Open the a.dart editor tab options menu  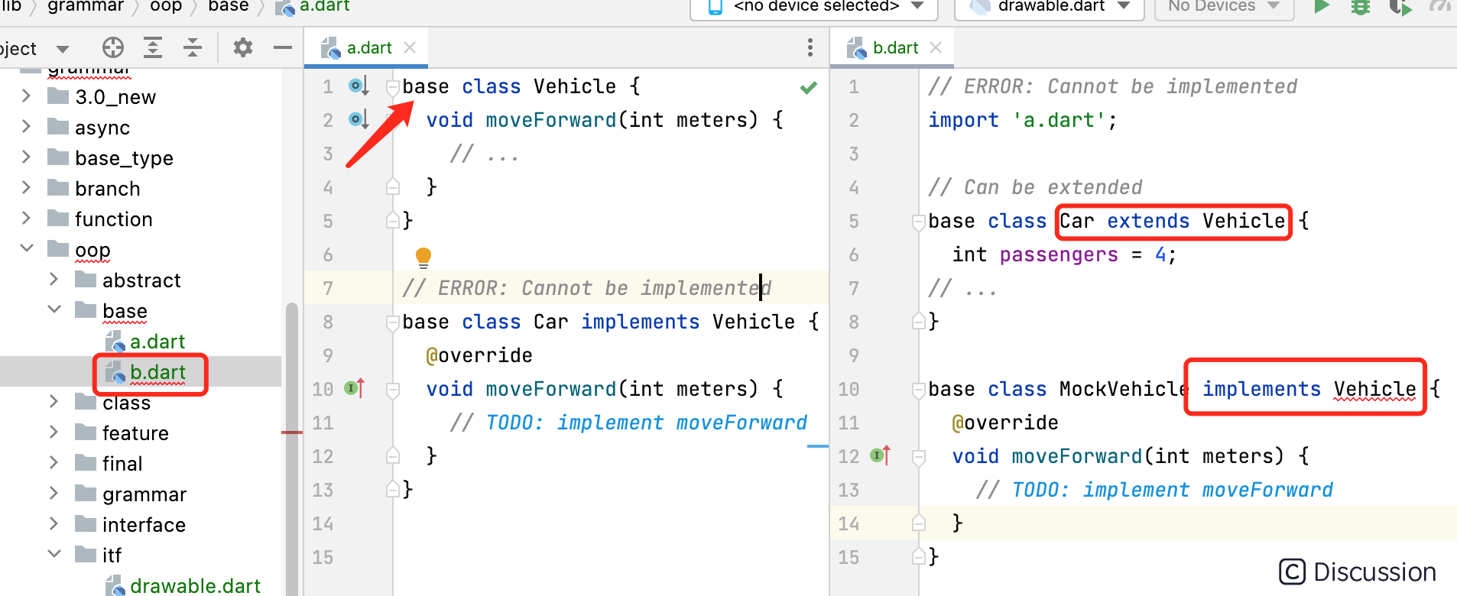[x=810, y=47]
